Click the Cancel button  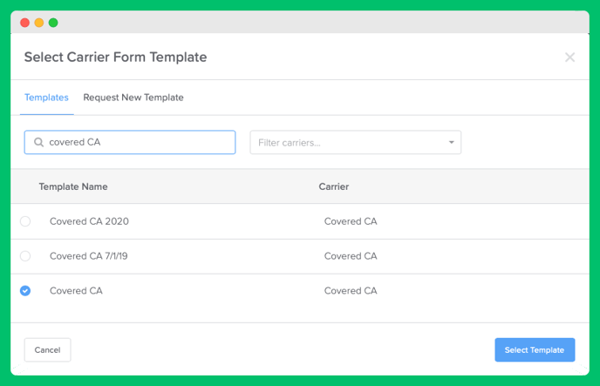pyautogui.click(x=47, y=349)
